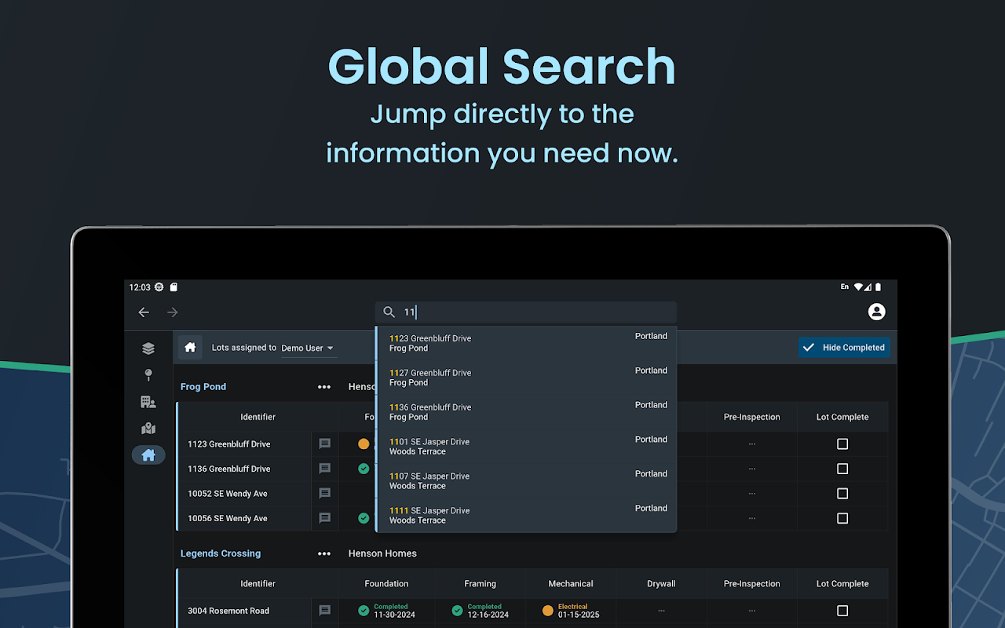Open lot 1136 Greenbluff Drive in table
Viewport: 1005px width, 628px height.
coord(228,469)
